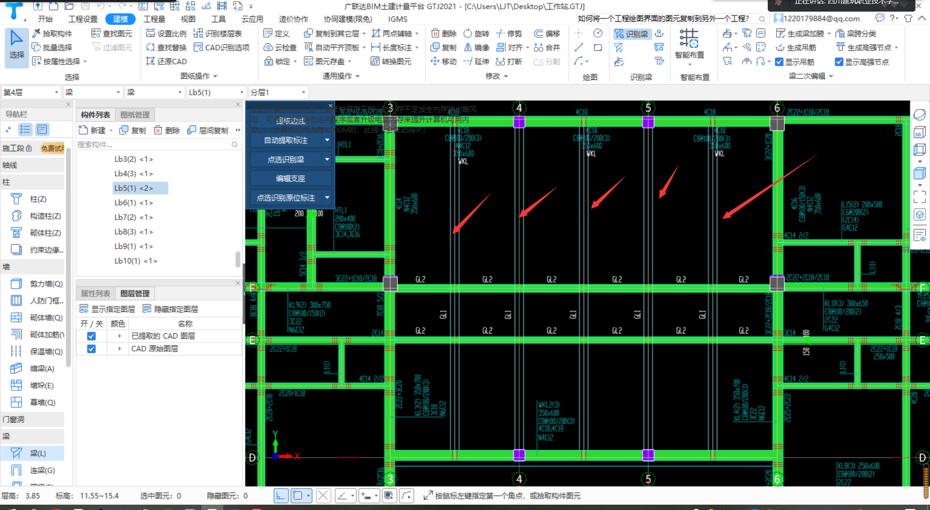Expand 点选识别原位标注 dropdown arrow

click(x=327, y=197)
